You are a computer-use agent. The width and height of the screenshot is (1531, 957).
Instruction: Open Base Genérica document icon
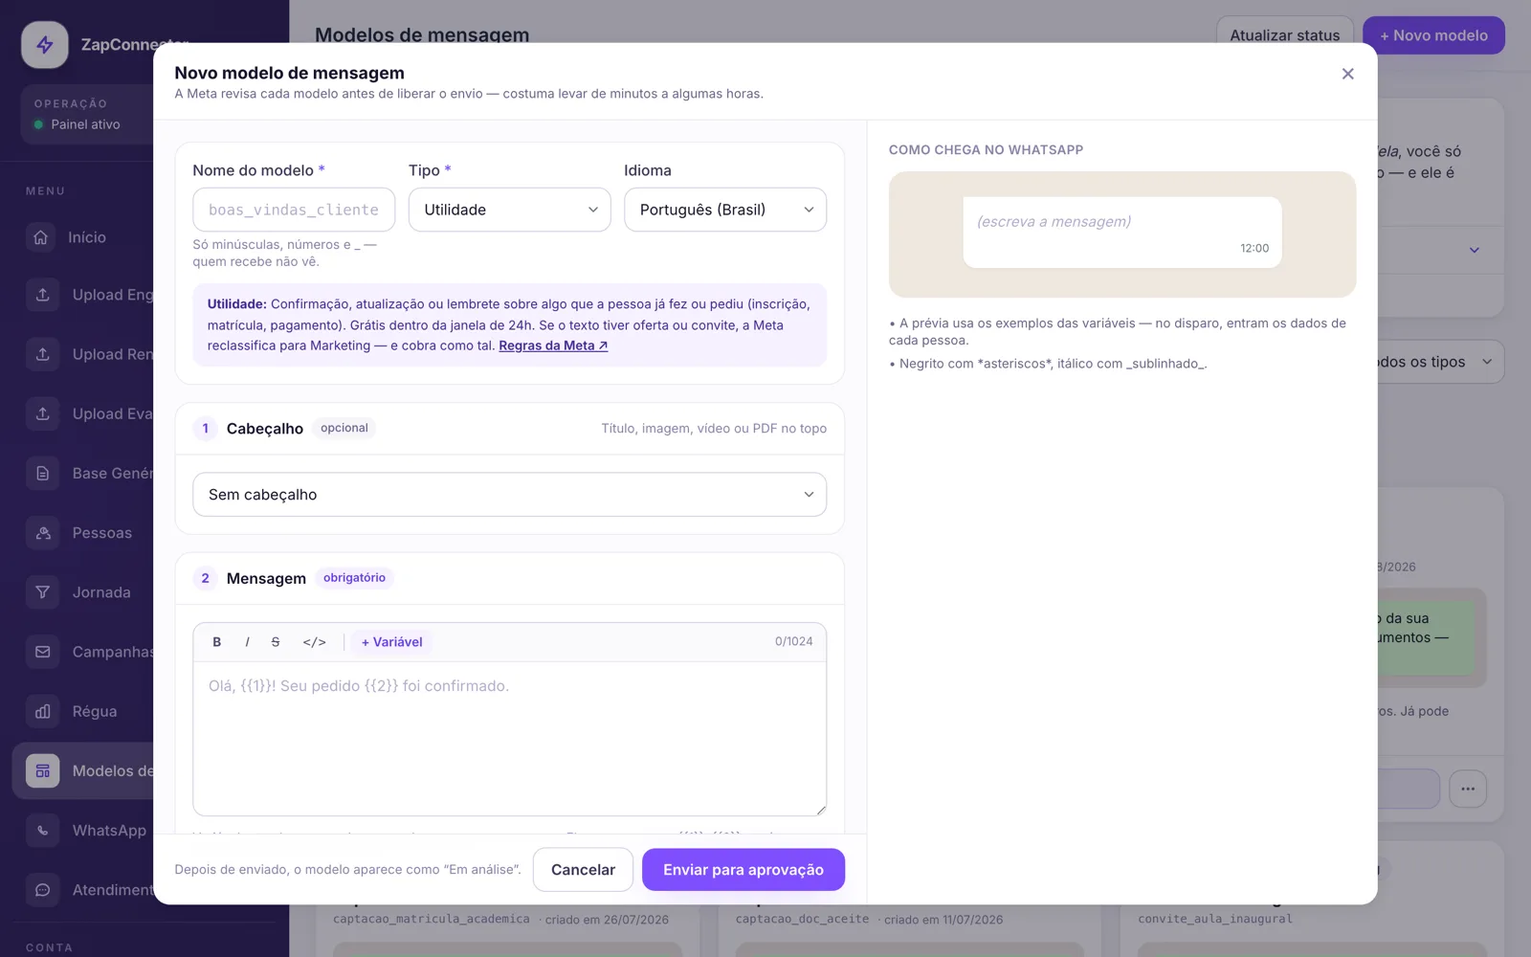pos(43,473)
